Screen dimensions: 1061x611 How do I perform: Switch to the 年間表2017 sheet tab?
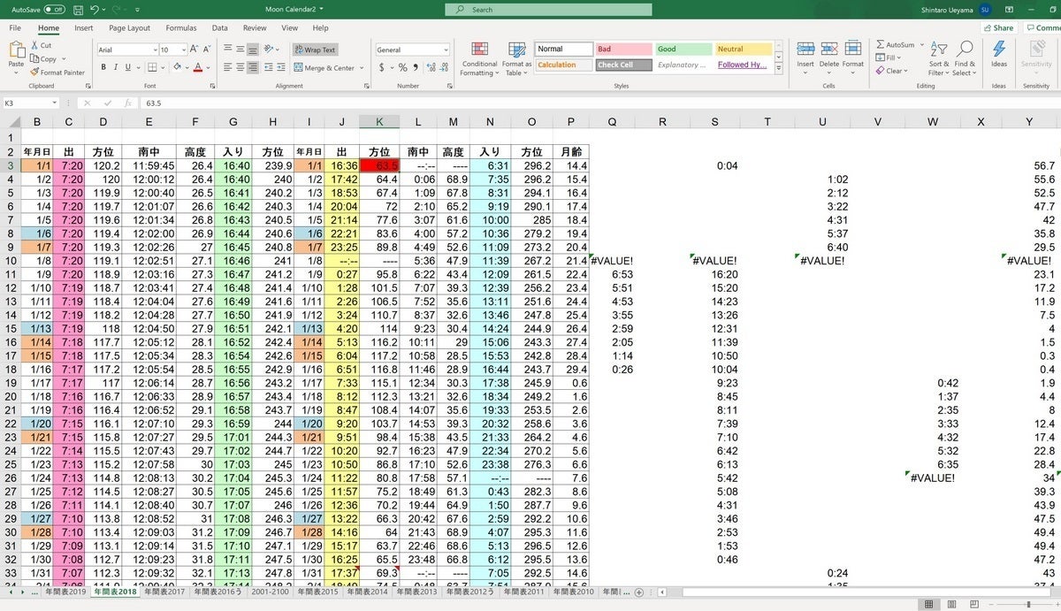pyautogui.click(x=164, y=592)
